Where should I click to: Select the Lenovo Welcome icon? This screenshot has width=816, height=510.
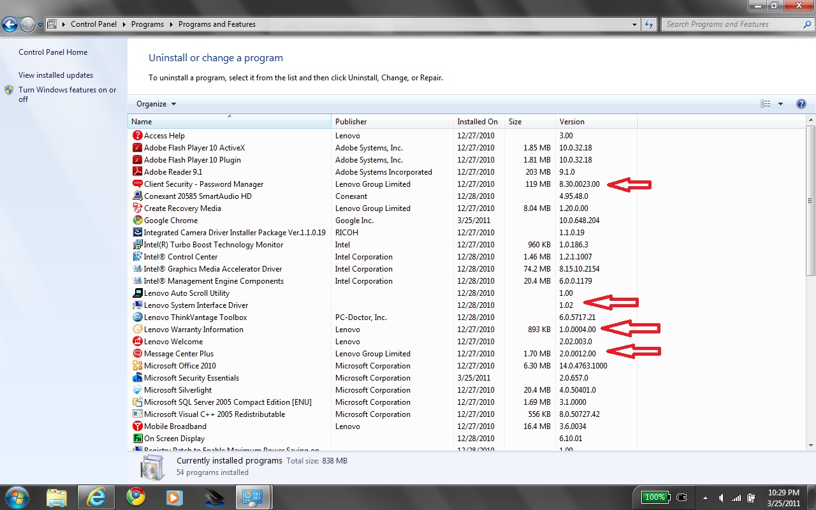tap(137, 341)
